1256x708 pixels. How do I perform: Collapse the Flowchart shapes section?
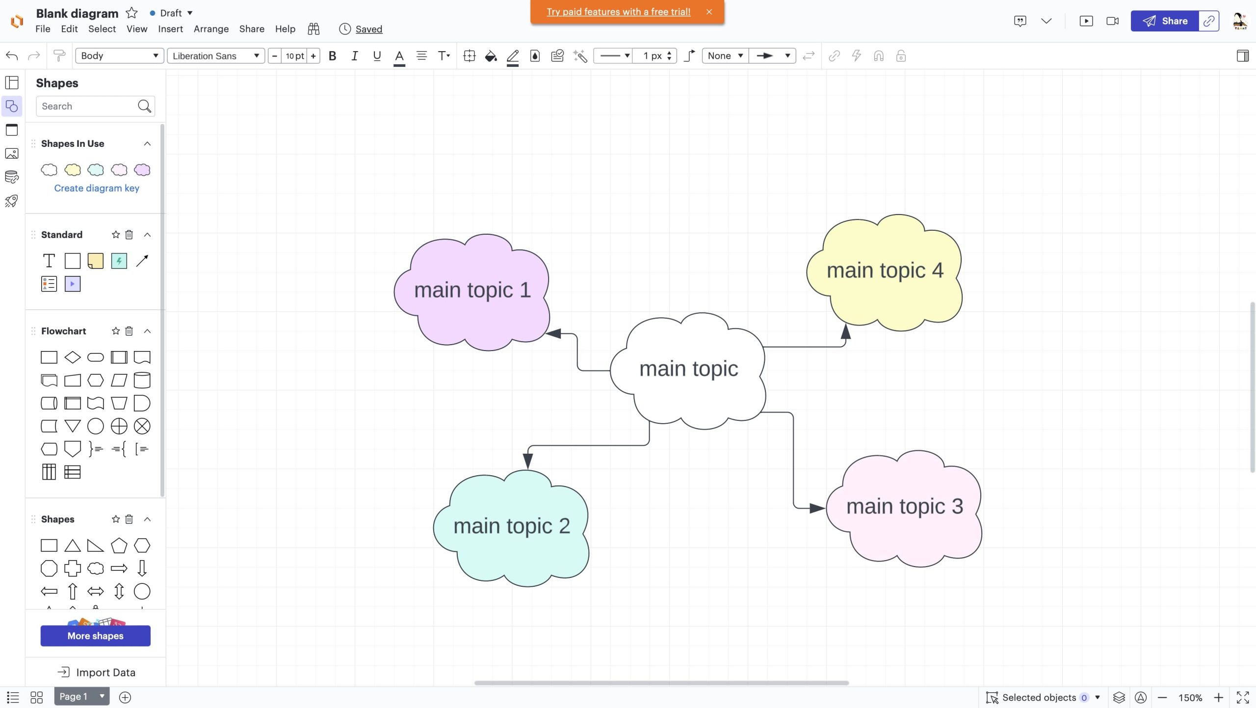pyautogui.click(x=147, y=331)
